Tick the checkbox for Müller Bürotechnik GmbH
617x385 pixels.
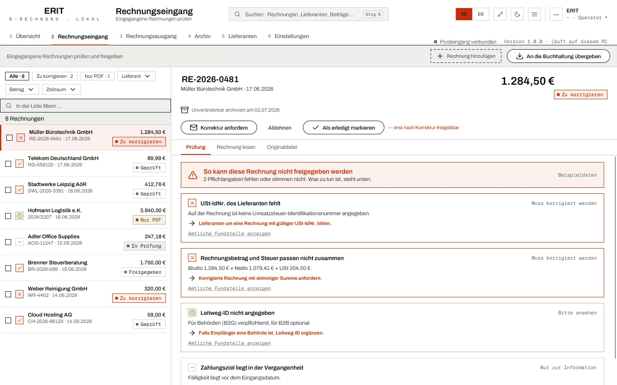click(x=9, y=138)
